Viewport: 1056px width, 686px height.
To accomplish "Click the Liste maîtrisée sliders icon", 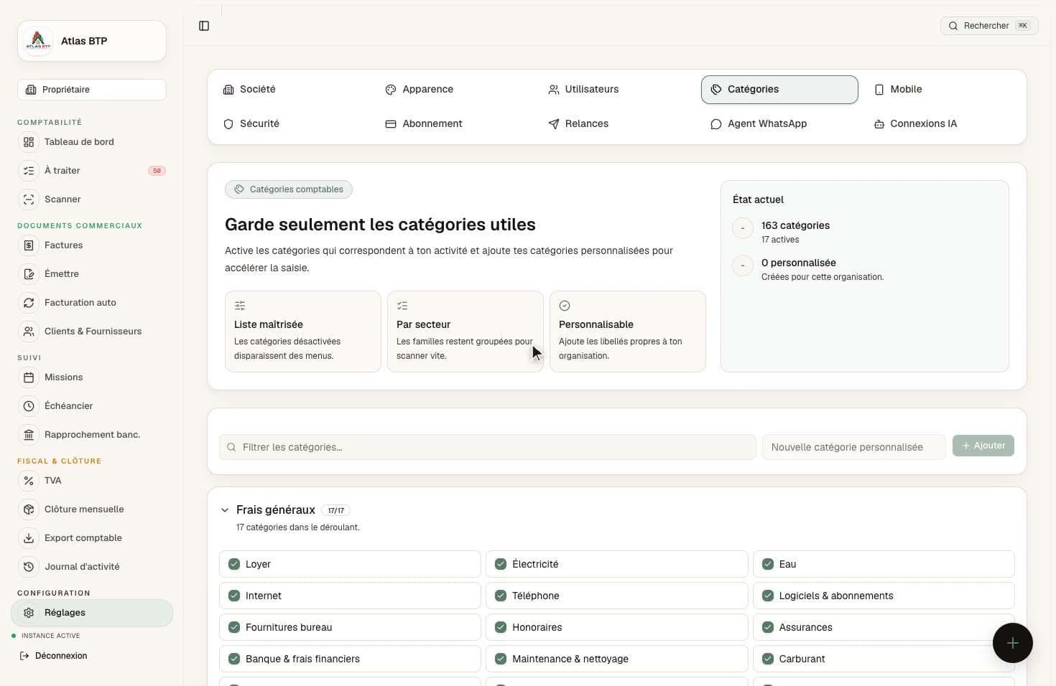I will point(240,306).
